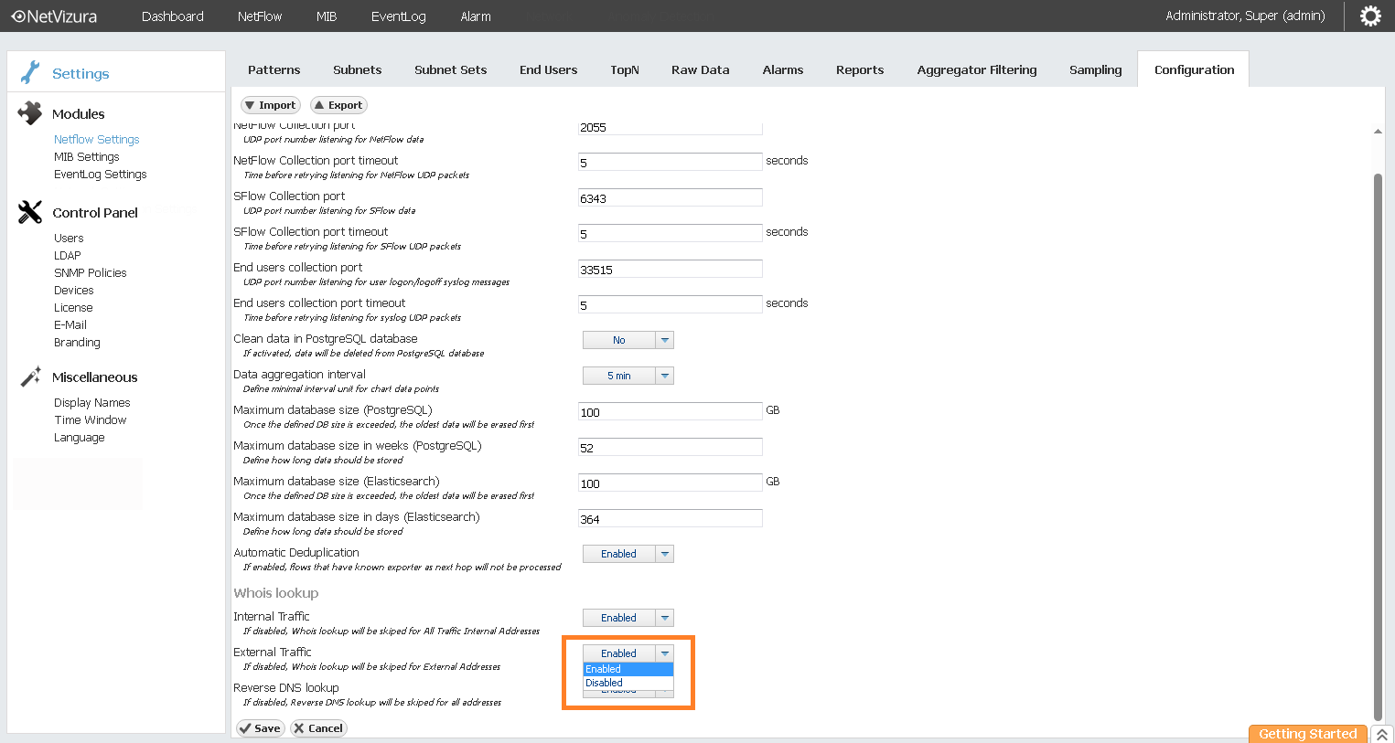Open the NetFlow menu in top bar
The height and width of the screenshot is (743, 1395).
(x=260, y=16)
